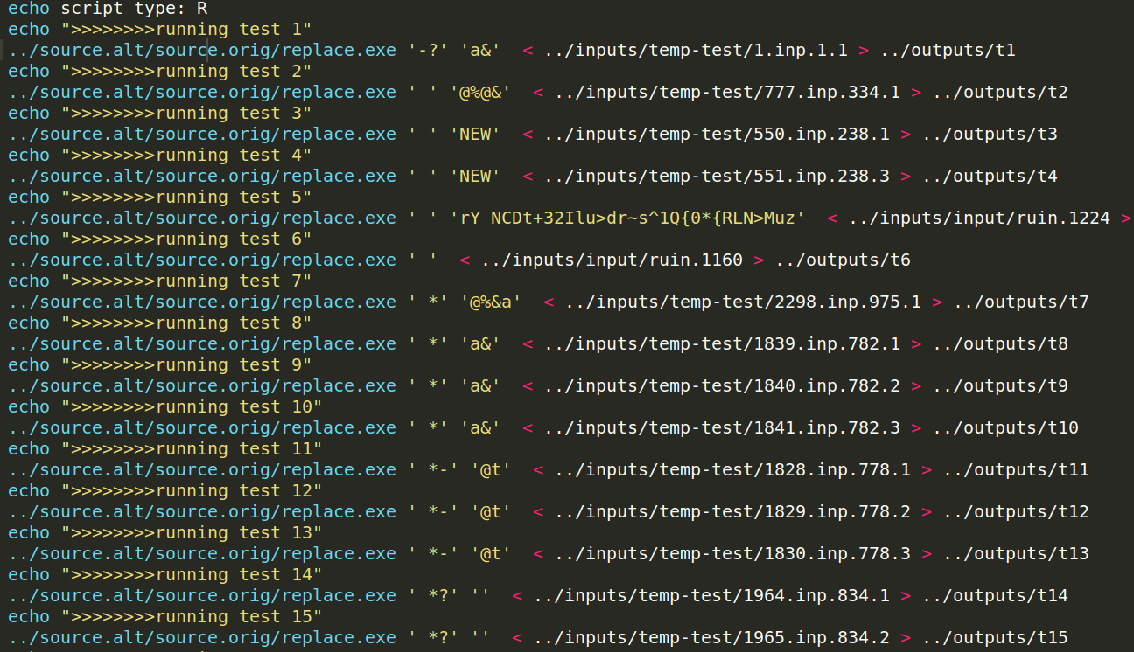Click 'NEW' argument on the t4 line
Screen dimensions: 1134x652
coord(475,176)
